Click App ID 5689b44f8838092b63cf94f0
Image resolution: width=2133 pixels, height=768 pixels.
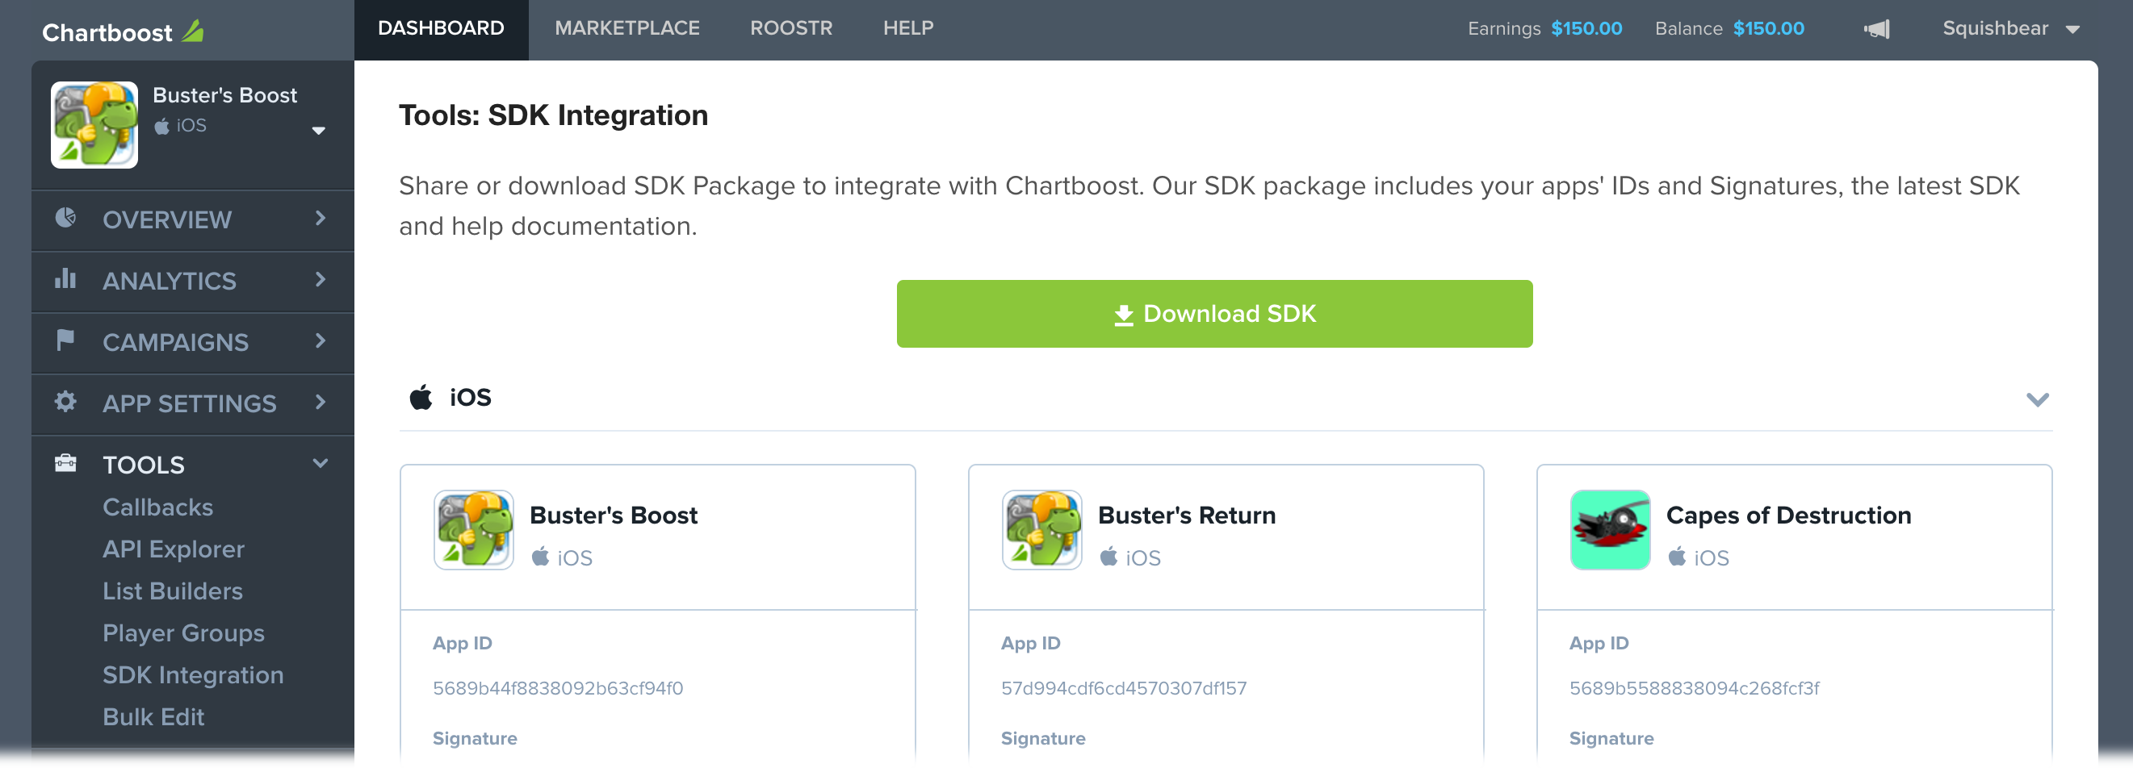(558, 689)
